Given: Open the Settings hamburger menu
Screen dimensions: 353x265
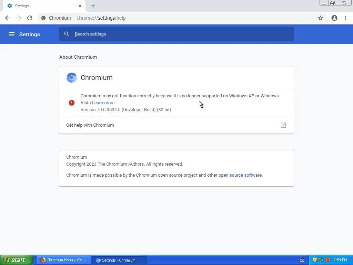Looking at the screenshot, I should click(x=12, y=34).
